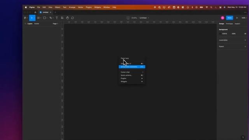Expand the shape tools dropdown arrow

pyautogui.click(x=47, y=18)
